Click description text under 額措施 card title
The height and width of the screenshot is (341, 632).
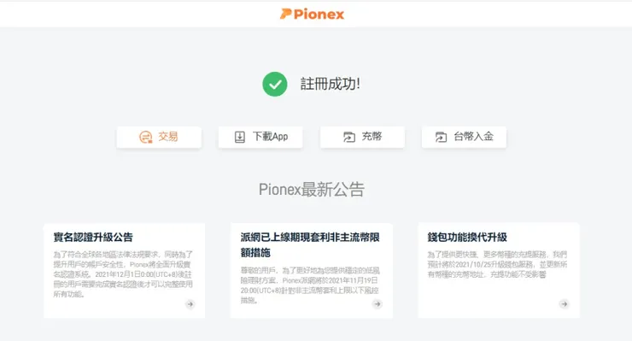310,285
